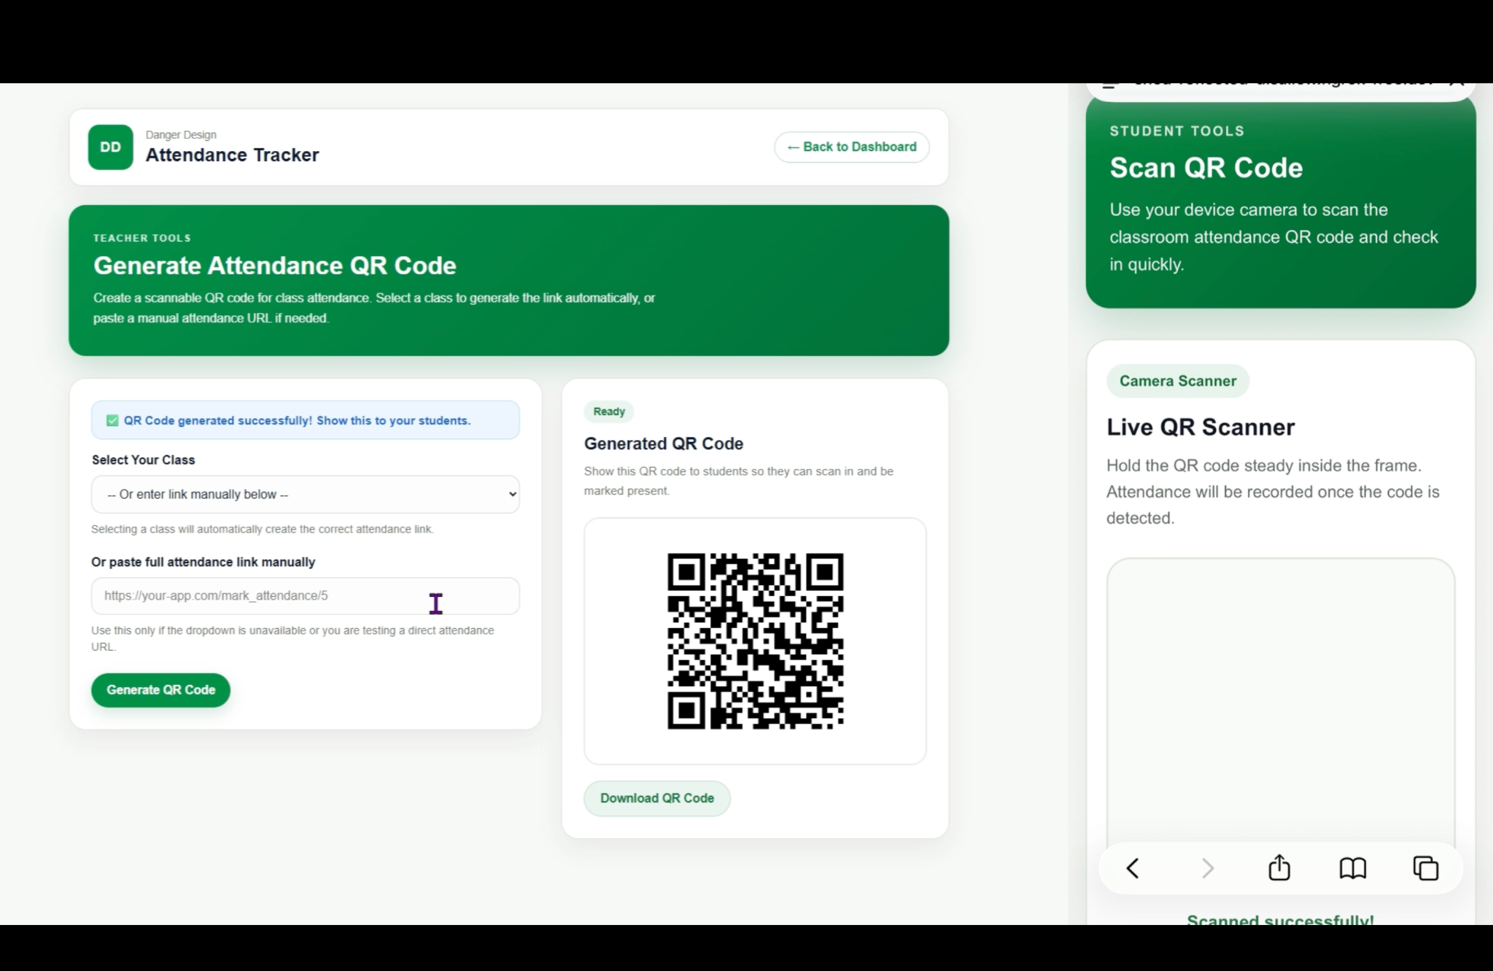This screenshot has width=1493, height=971.
Task: Click the Ready status badge
Action: [609, 411]
